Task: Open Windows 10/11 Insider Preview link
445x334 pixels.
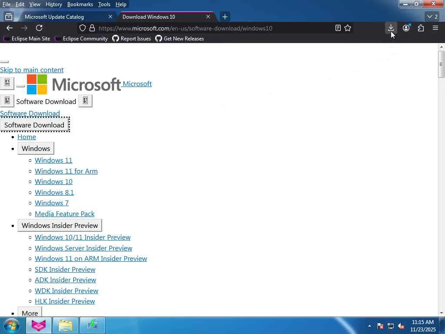Action: tap(83, 237)
